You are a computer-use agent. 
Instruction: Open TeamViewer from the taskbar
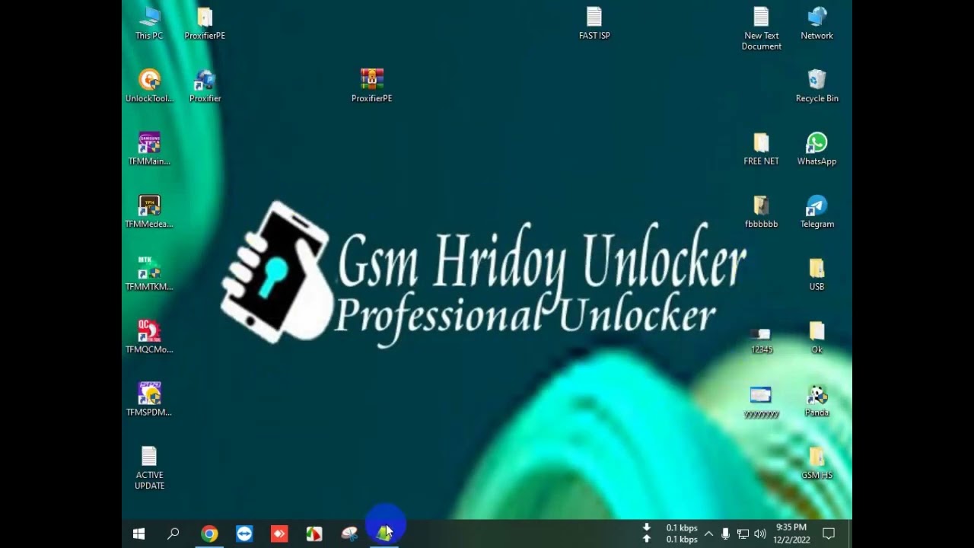click(244, 534)
